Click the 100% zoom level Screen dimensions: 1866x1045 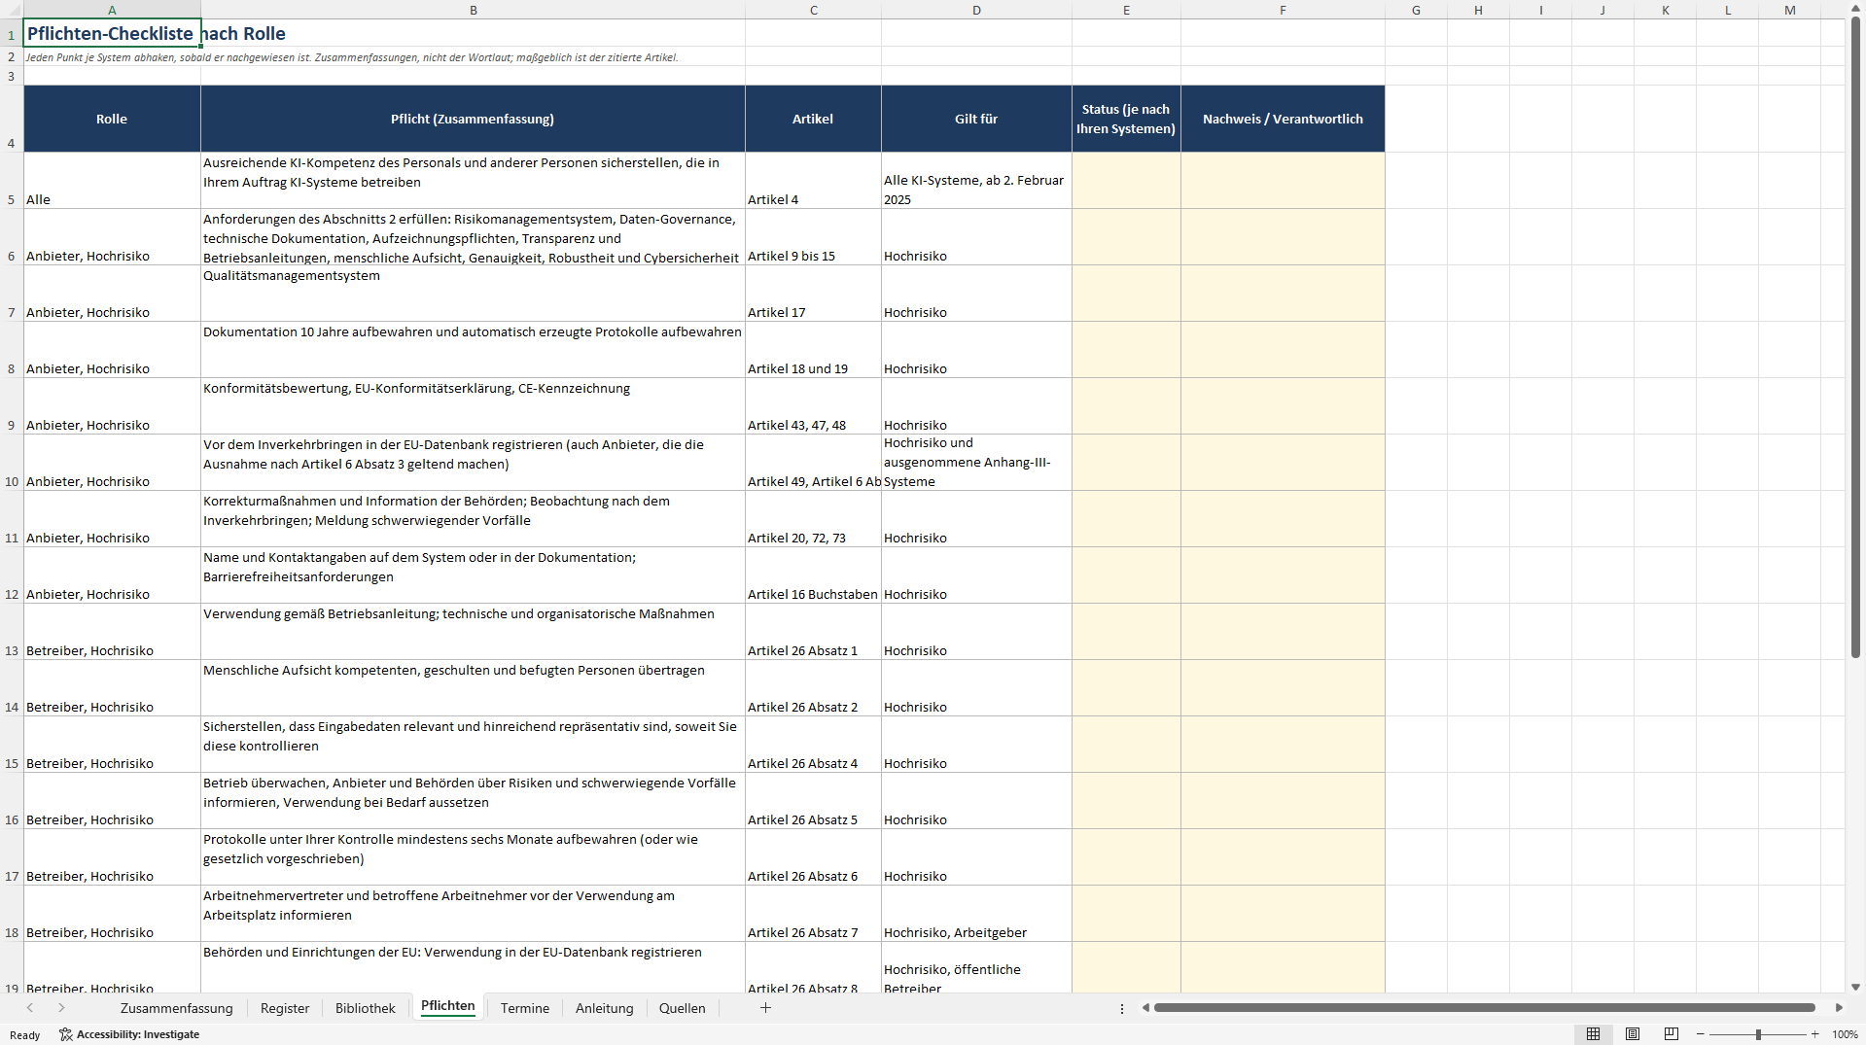[x=1845, y=1034]
